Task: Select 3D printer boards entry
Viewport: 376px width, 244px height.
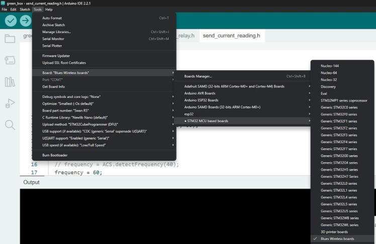Action: click(x=342, y=232)
